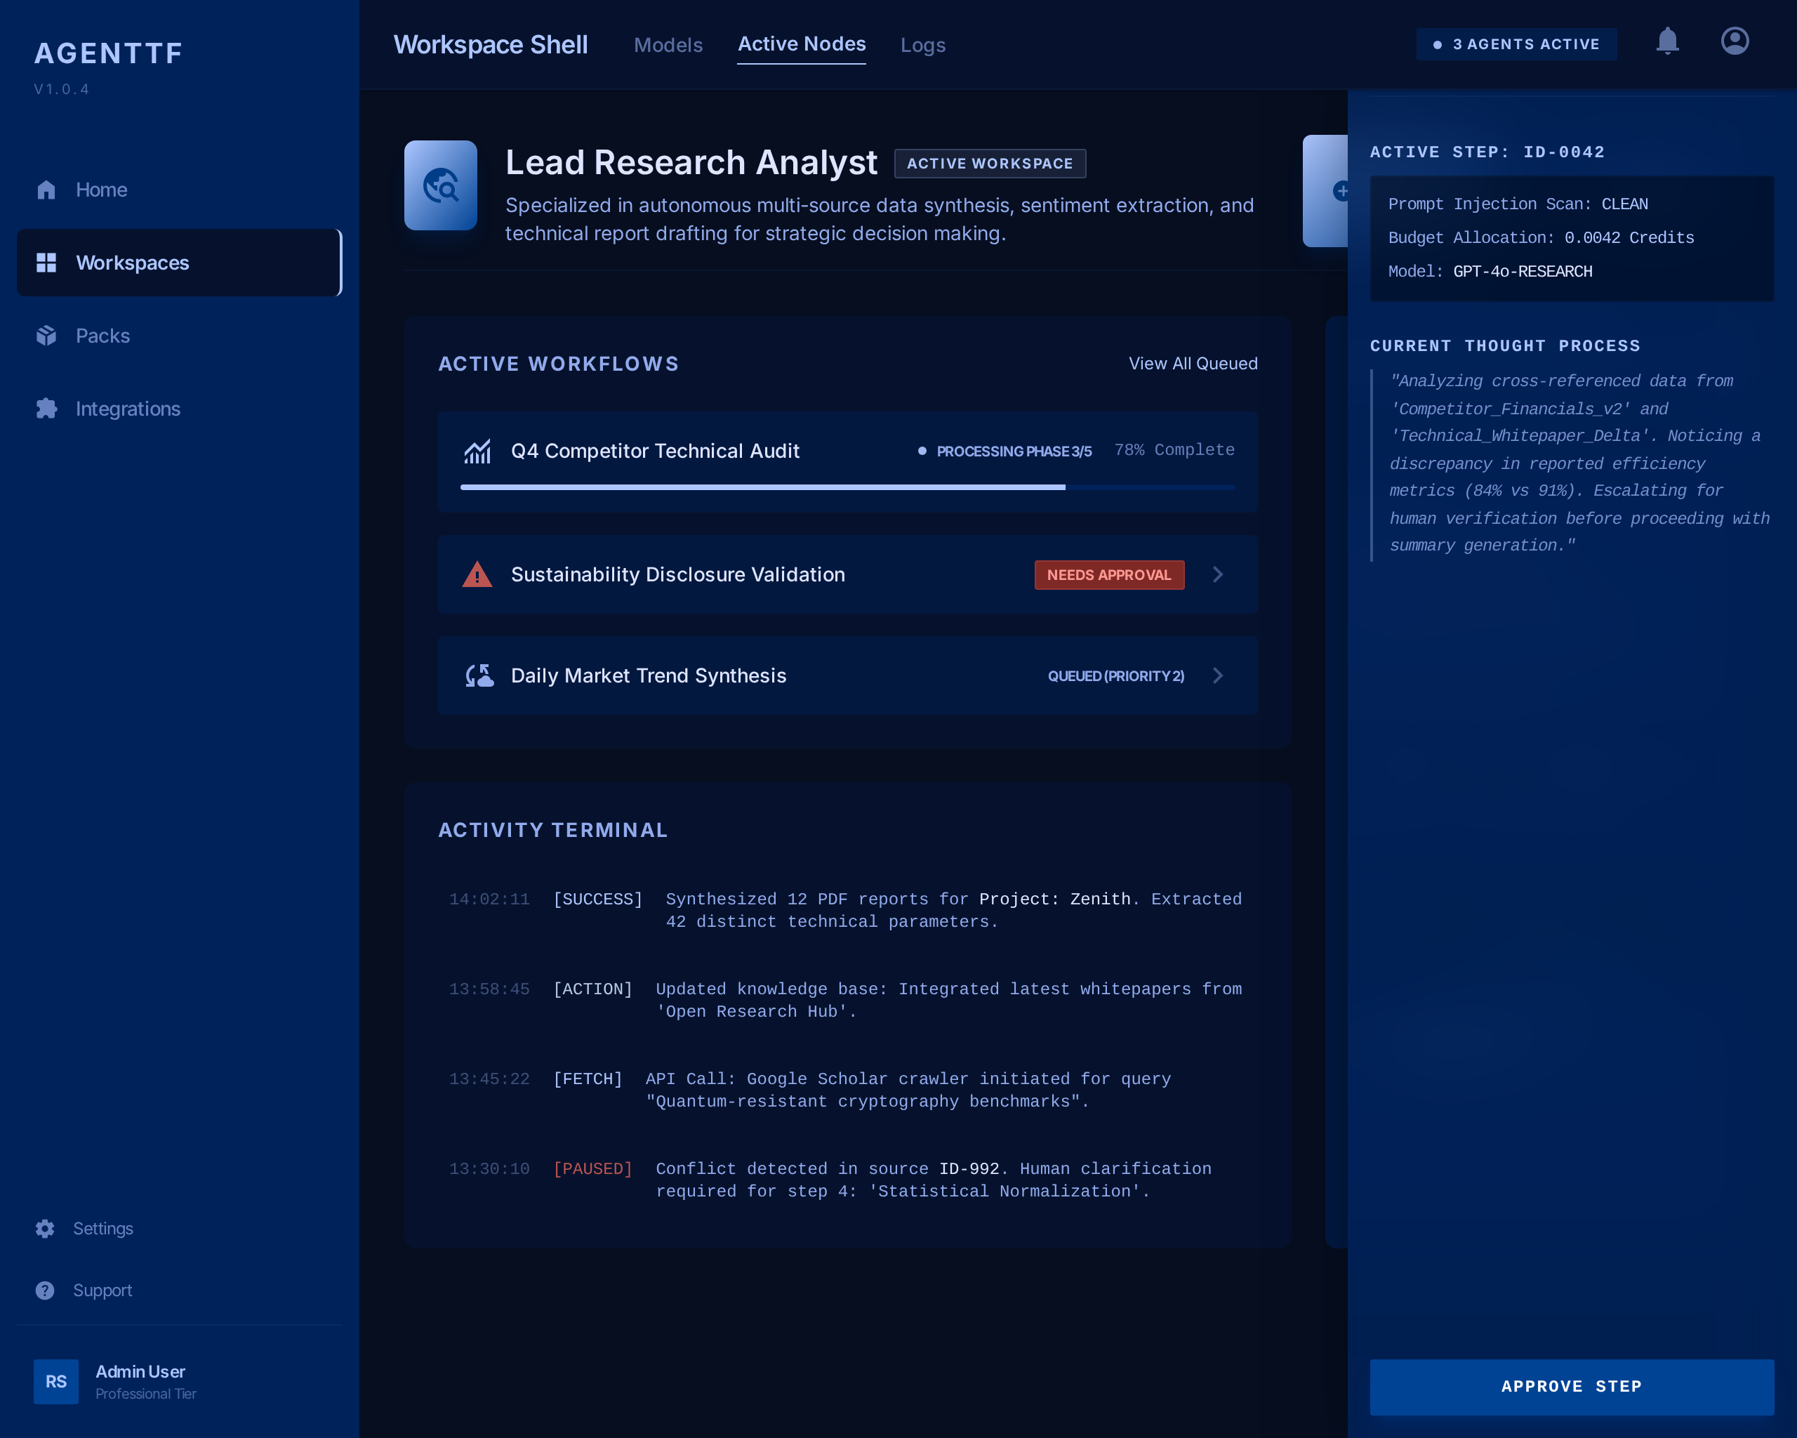The width and height of the screenshot is (1797, 1438).
Task: Click the Home icon in sidebar
Action: [46, 190]
